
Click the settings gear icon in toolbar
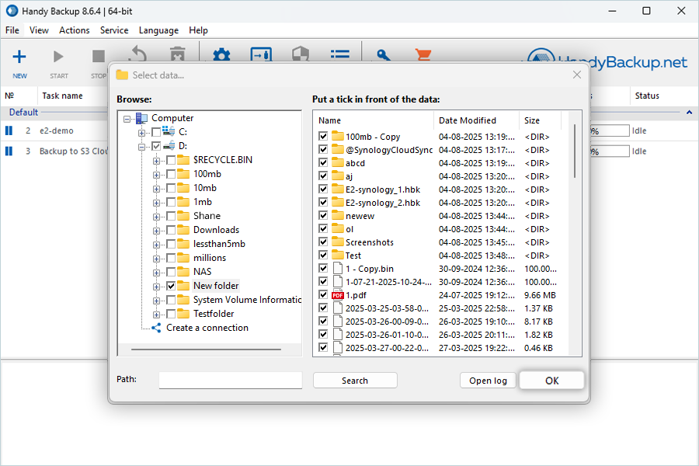pos(221,55)
